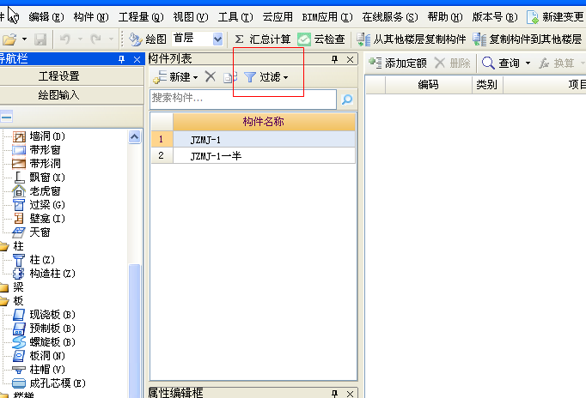Select 螺旋板(B) in the tree
The width and height of the screenshot is (586, 398).
(x=44, y=342)
